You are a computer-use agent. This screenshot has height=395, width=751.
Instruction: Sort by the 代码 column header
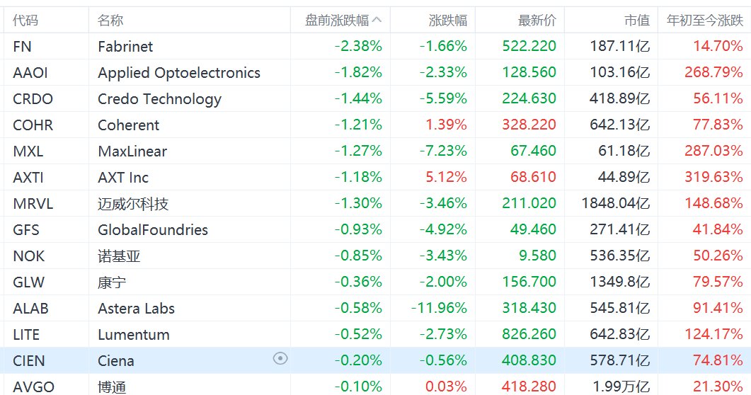[x=25, y=20]
